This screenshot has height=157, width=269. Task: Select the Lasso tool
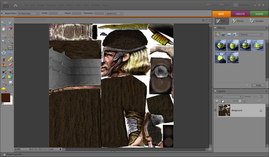point(10,35)
